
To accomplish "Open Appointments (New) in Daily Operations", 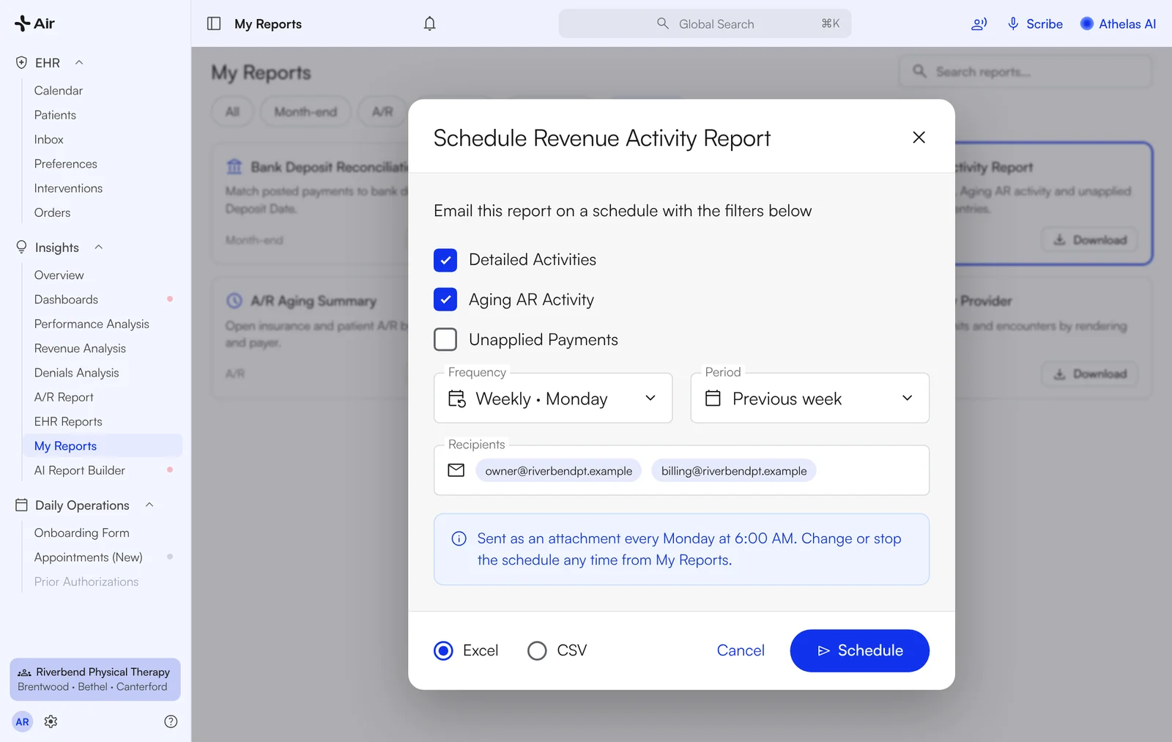I will (x=89, y=557).
